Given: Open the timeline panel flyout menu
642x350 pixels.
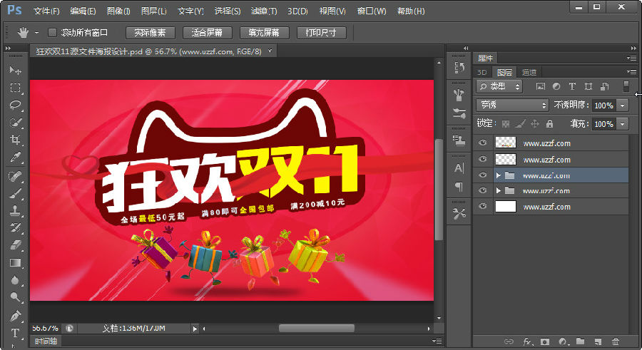Looking at the screenshot, I should point(437,341).
